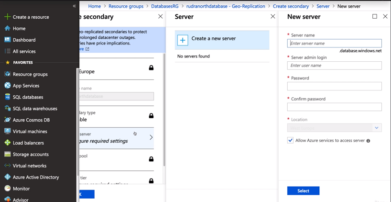391x202 pixels.
Task: Close the Server blade
Action: [273, 16]
